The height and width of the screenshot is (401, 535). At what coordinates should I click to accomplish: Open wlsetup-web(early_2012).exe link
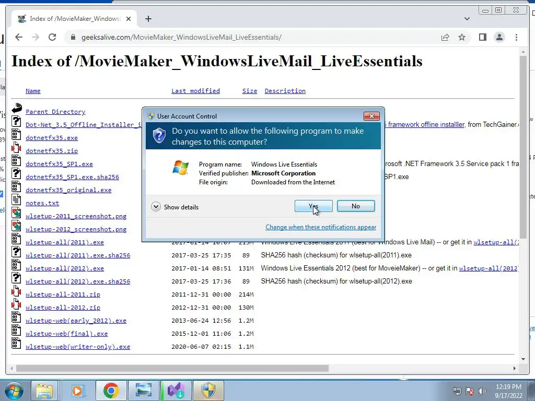76,321
